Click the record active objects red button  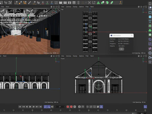[x=68, y=107]
